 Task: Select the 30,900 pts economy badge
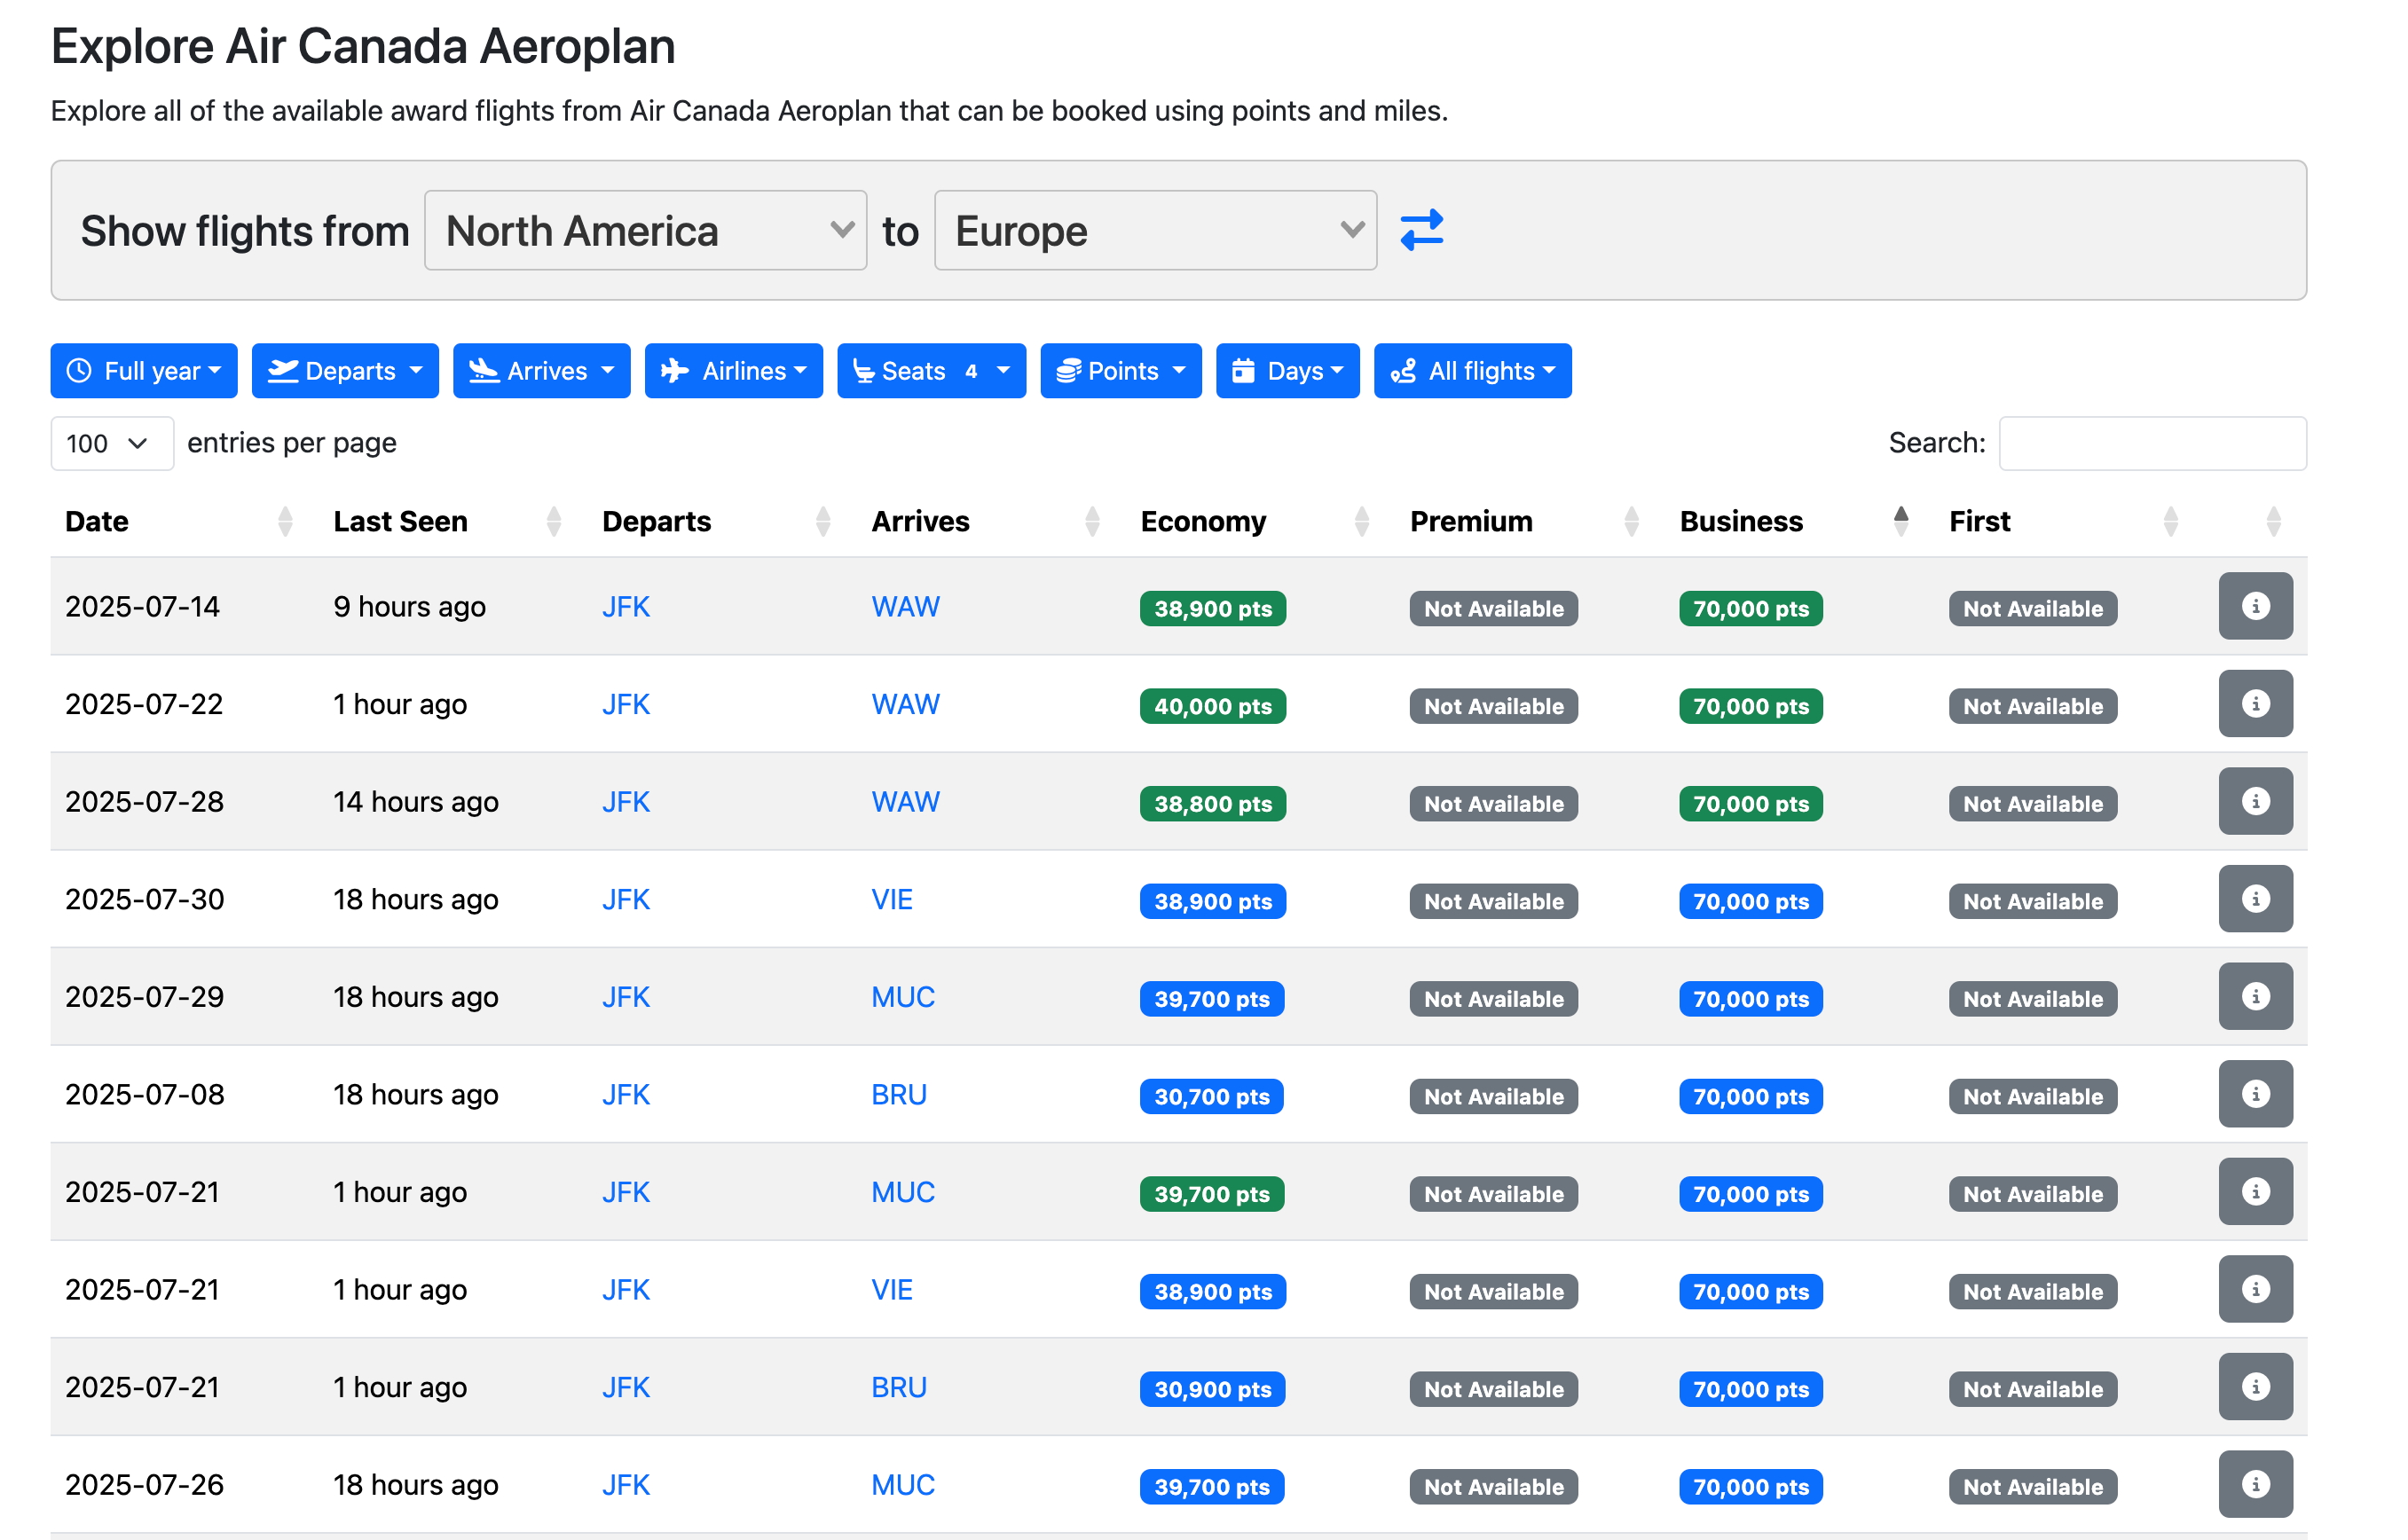point(1212,1389)
